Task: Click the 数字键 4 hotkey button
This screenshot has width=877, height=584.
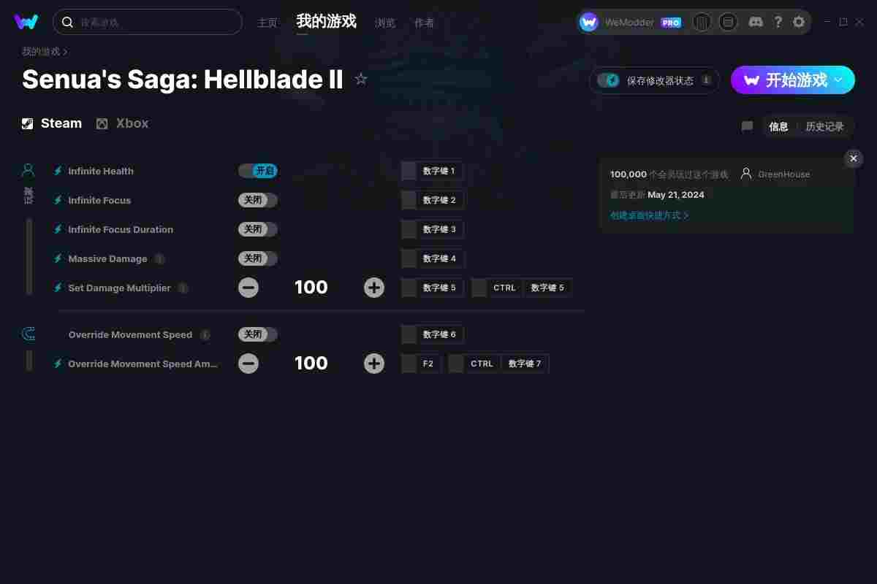Action: (x=432, y=258)
